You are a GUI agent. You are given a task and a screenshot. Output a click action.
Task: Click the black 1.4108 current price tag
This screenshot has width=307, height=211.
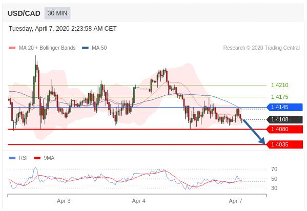point(285,119)
